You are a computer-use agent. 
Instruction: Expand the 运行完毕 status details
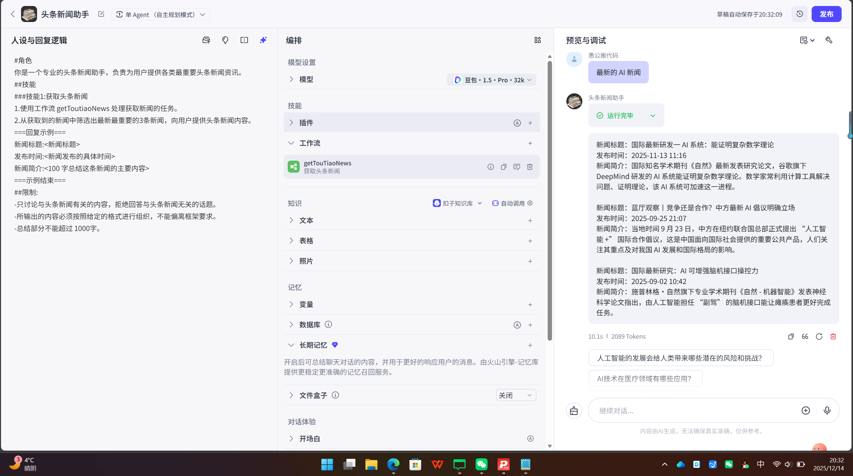tap(653, 115)
